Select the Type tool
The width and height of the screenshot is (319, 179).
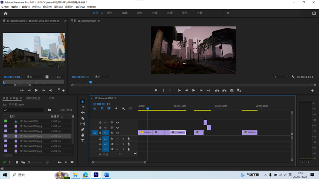(x=83, y=141)
